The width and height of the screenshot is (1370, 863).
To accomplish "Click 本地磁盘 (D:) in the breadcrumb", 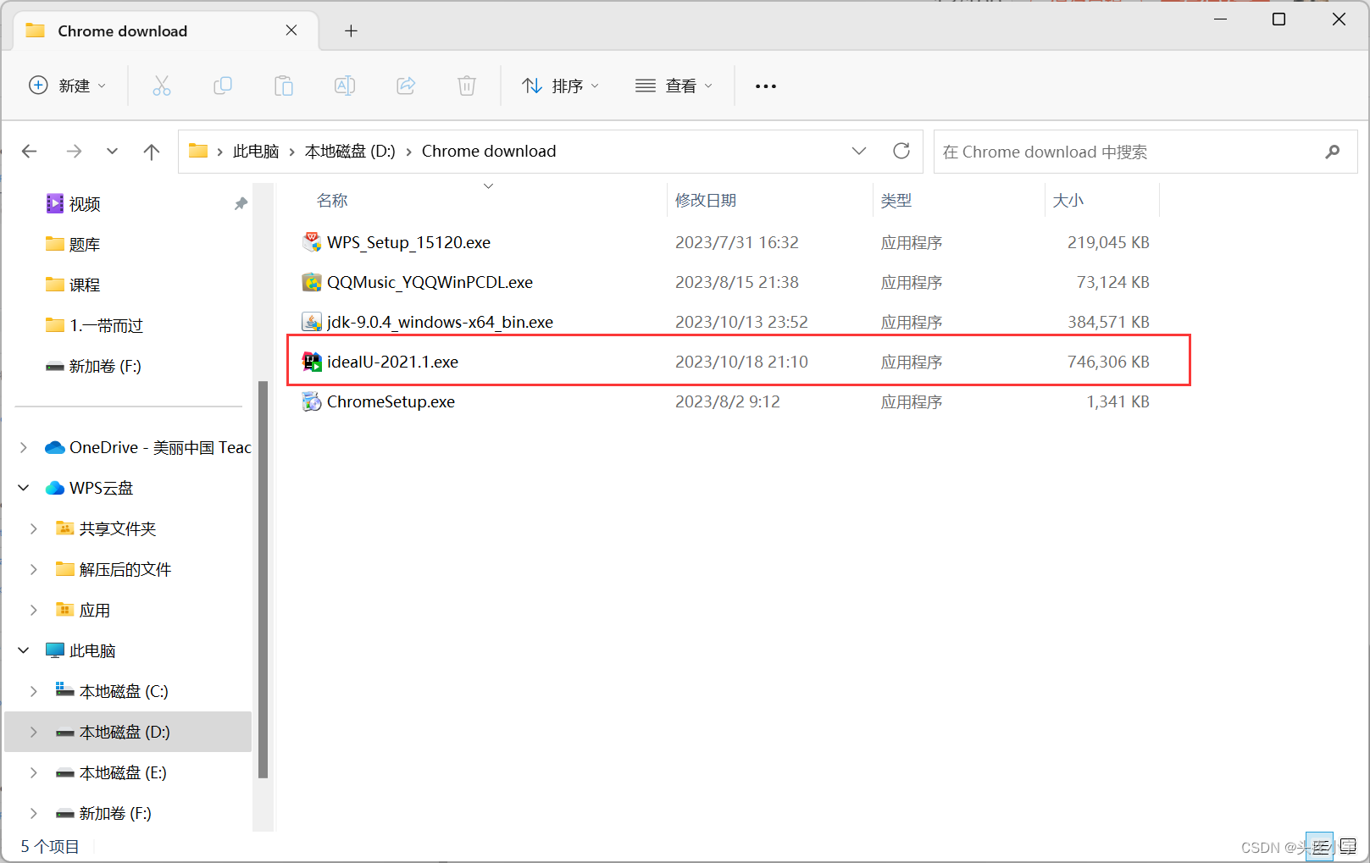I will (350, 152).
